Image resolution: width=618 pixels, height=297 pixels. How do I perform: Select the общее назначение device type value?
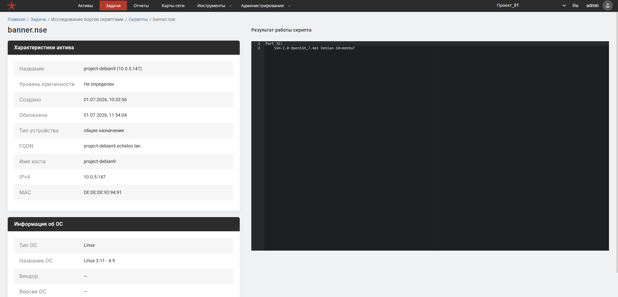click(x=104, y=130)
